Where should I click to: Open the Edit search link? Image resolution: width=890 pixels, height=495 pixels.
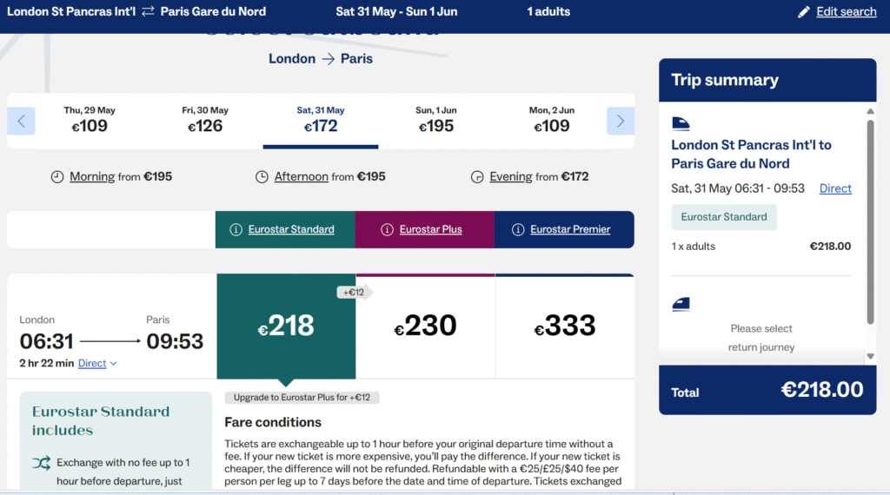846,11
